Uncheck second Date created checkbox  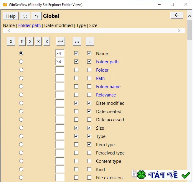point(89,111)
